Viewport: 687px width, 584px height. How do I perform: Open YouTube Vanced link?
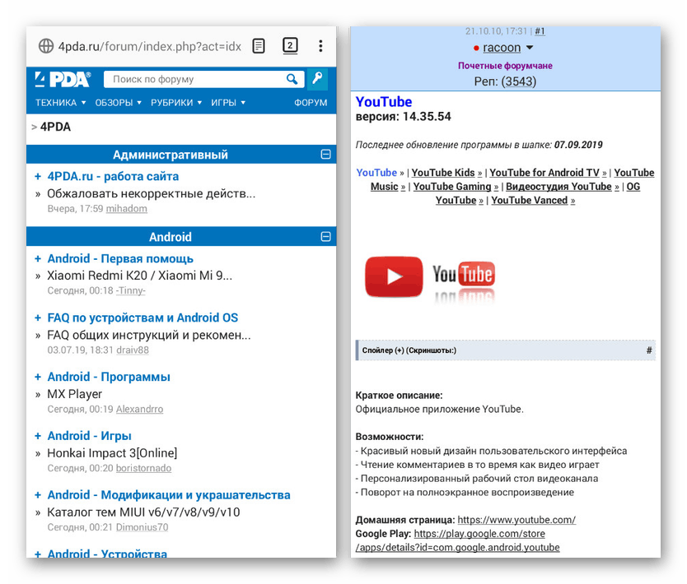click(x=533, y=201)
